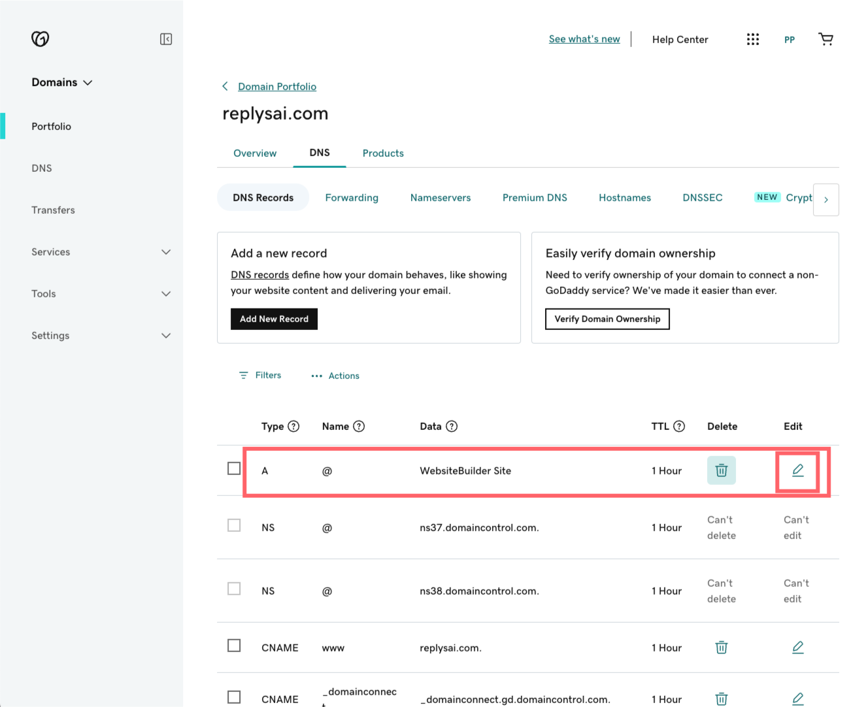This screenshot has width=864, height=707.
Task: Switch to the Products tab
Action: [383, 153]
